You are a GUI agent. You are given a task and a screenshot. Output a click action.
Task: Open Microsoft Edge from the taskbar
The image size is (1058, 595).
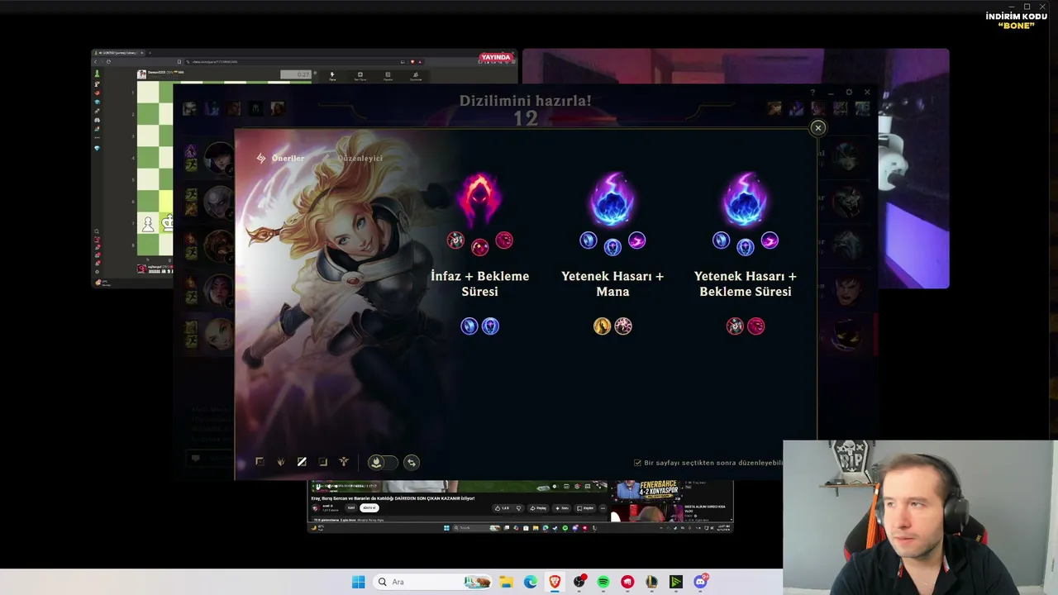[531, 582]
